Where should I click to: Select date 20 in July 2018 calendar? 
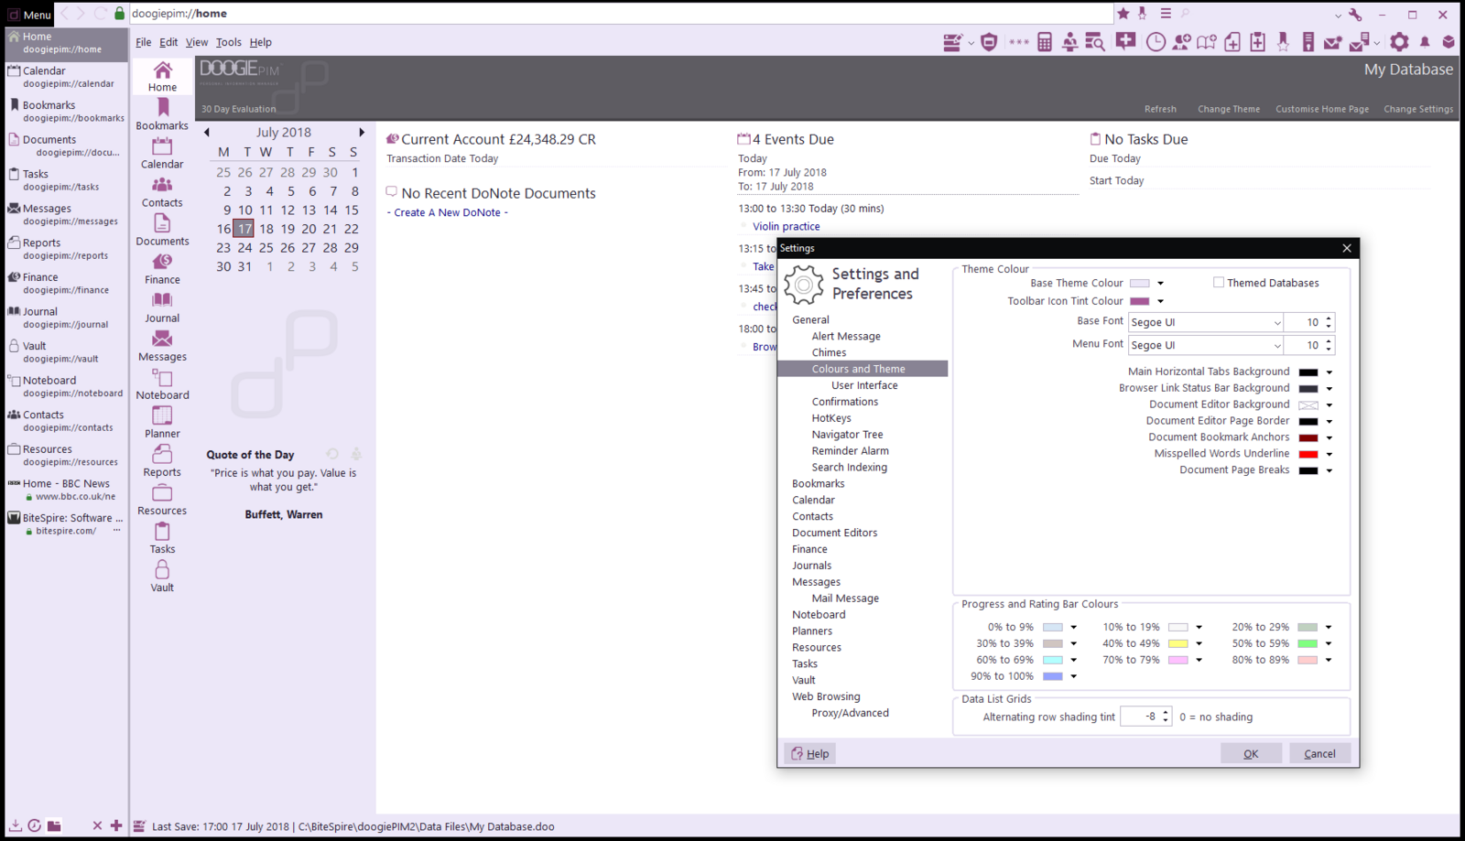pyautogui.click(x=309, y=229)
